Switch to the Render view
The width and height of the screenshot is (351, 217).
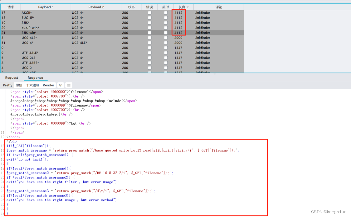pyautogui.click(x=48, y=85)
